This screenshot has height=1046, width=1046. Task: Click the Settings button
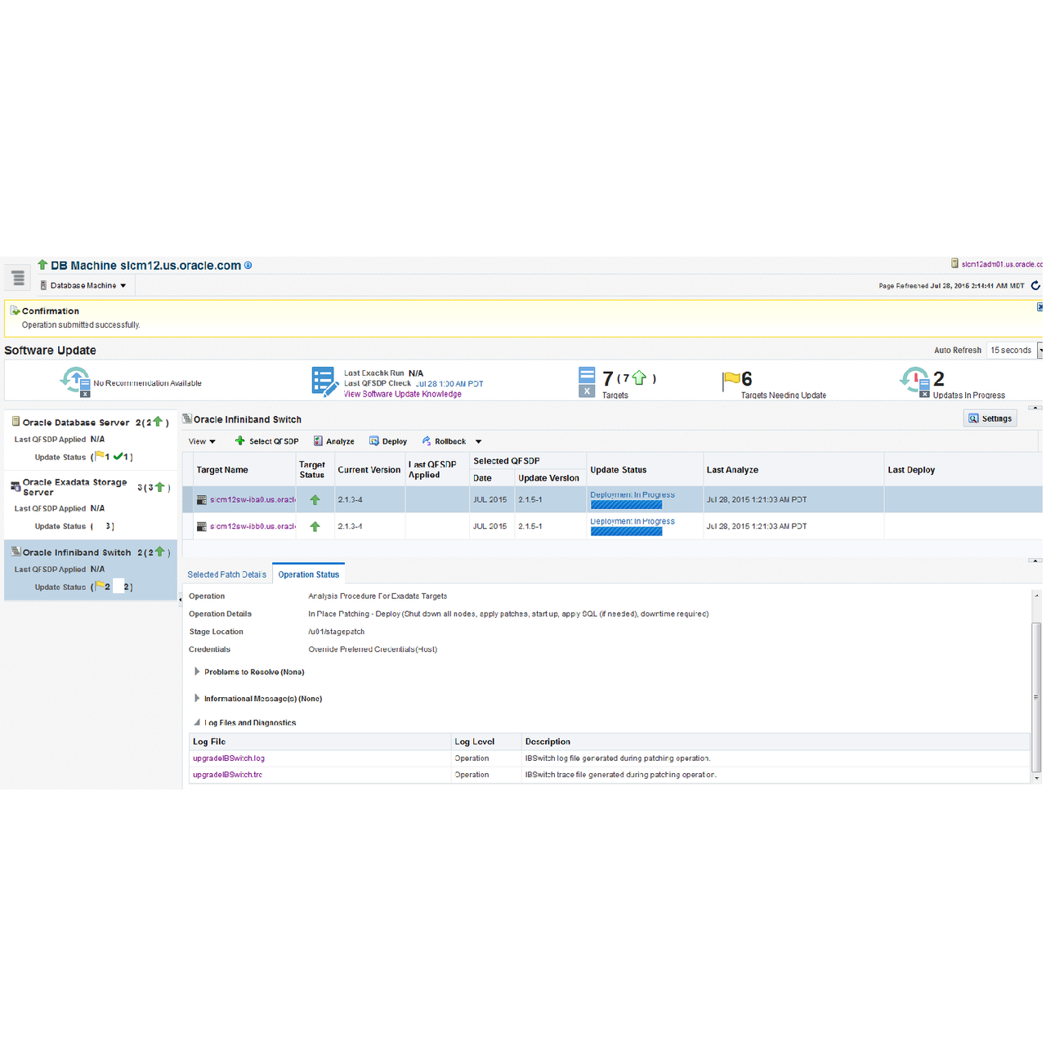coord(990,418)
